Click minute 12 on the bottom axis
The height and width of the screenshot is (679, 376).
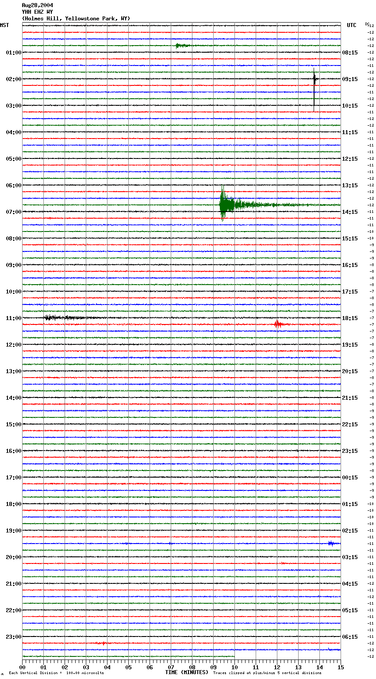point(277,667)
